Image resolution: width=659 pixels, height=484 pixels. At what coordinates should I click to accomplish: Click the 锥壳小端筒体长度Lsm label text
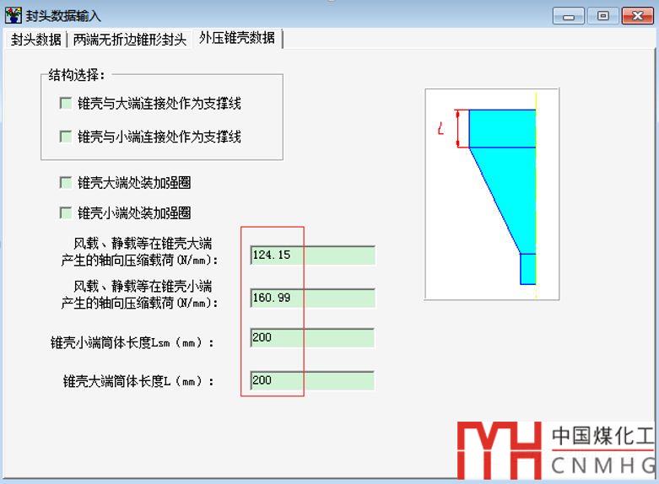click(x=132, y=343)
